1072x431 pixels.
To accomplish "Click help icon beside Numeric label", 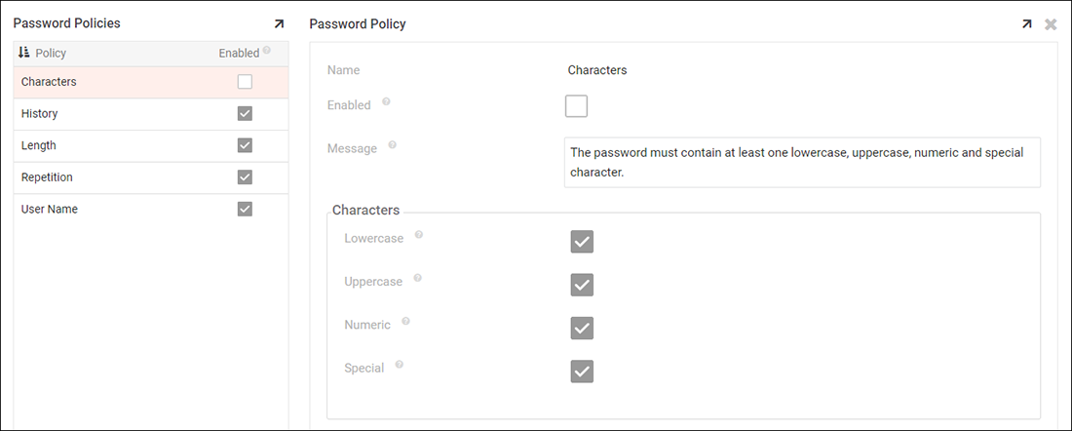I will [405, 321].
